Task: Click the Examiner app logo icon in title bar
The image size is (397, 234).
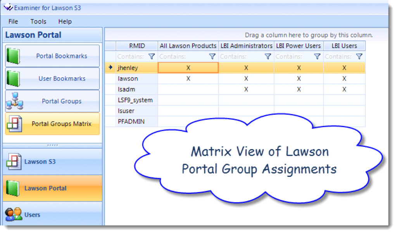Action: coord(8,7)
